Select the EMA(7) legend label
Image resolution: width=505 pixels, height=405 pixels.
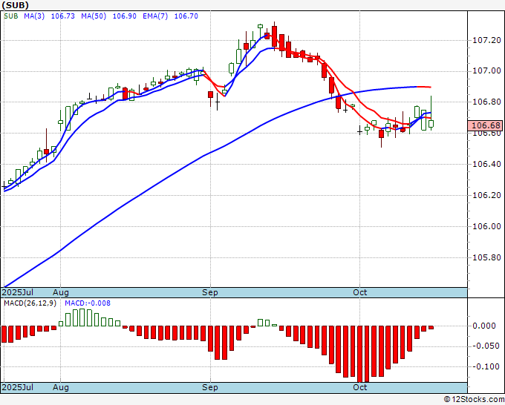click(155, 16)
